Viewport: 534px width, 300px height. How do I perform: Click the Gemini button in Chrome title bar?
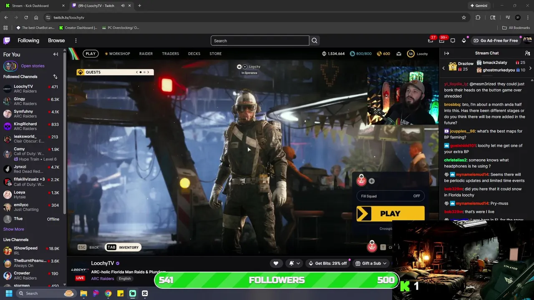click(479, 5)
